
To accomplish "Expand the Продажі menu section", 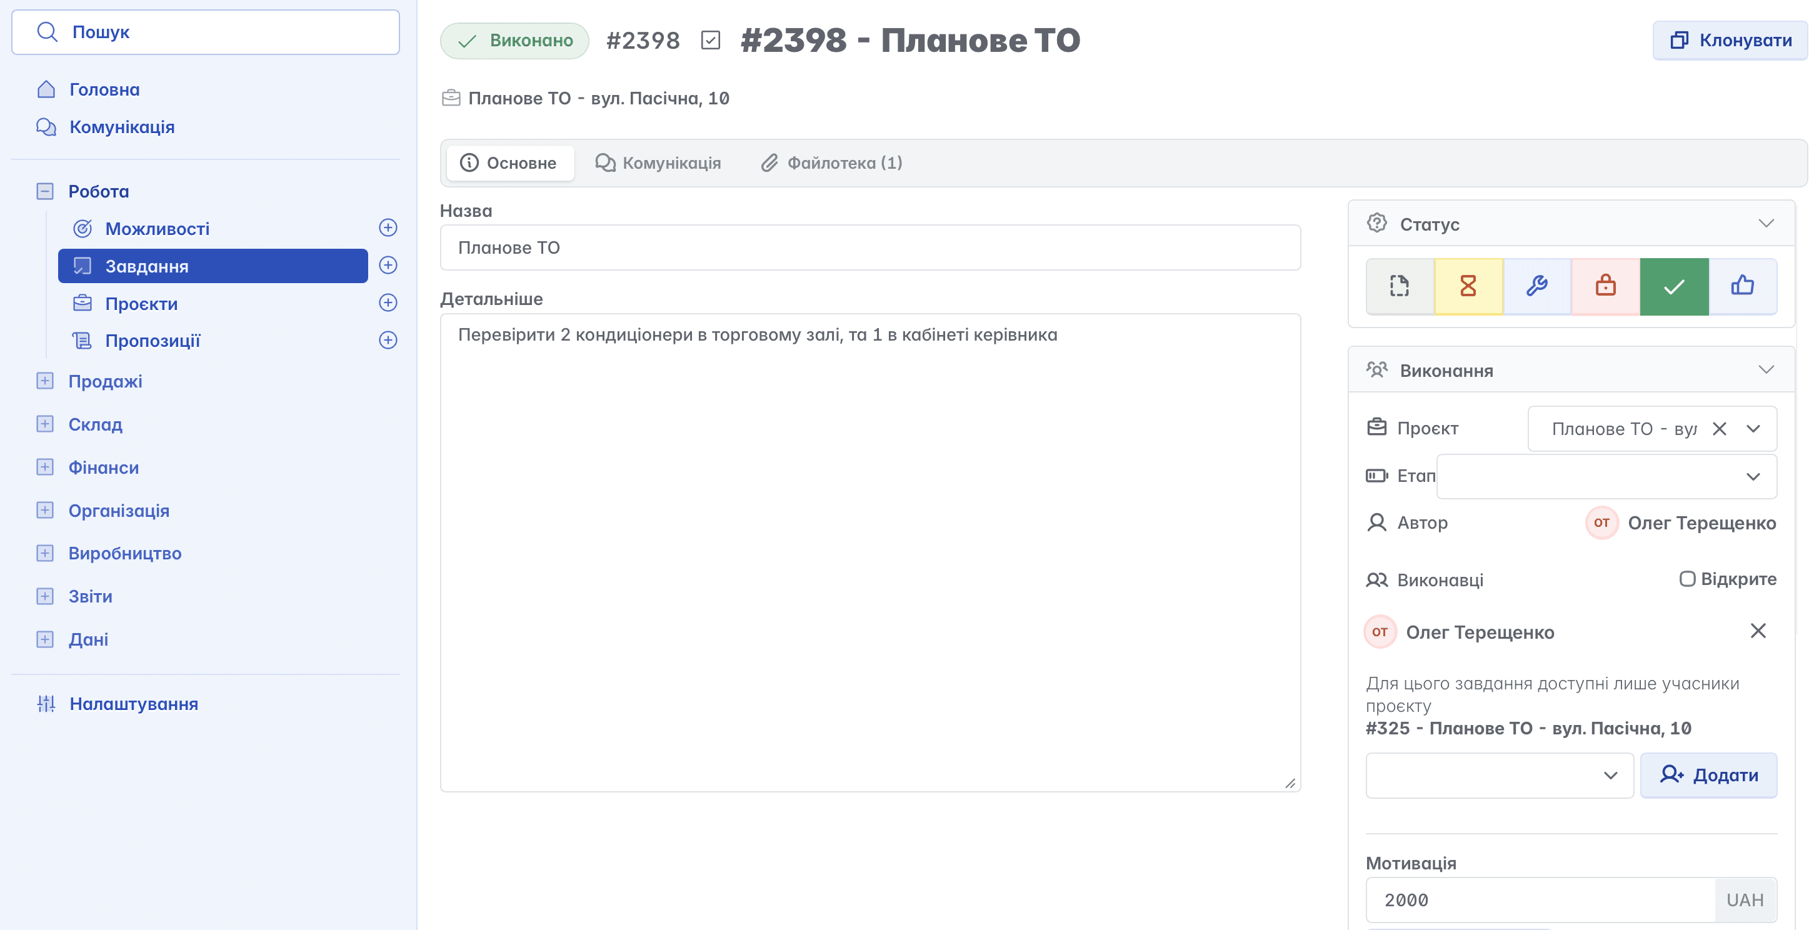I will 44,381.
